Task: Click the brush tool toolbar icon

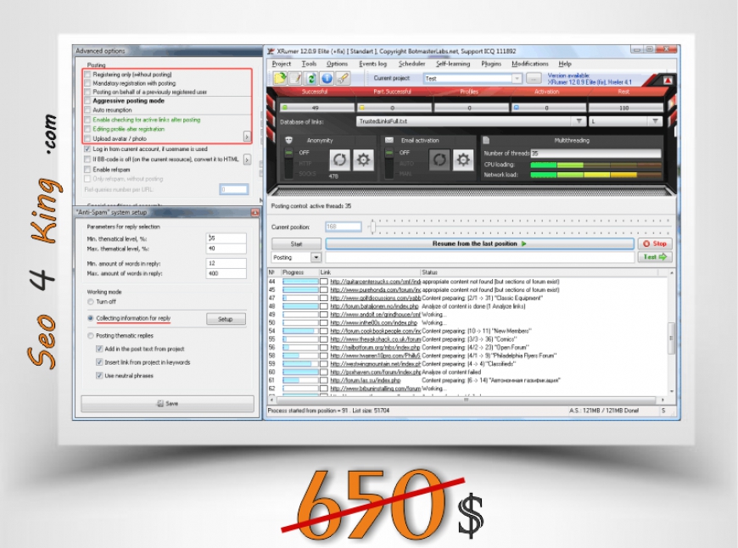Action: 343,78
